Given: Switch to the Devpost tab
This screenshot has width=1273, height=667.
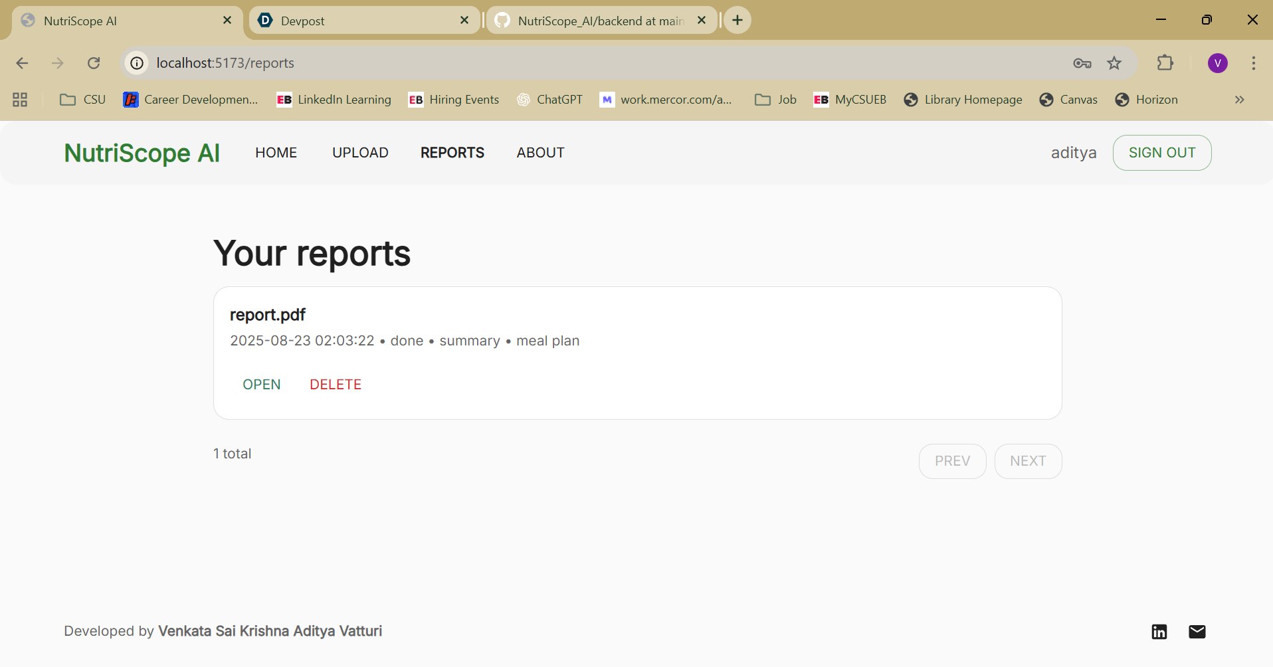Looking at the screenshot, I should (x=364, y=21).
